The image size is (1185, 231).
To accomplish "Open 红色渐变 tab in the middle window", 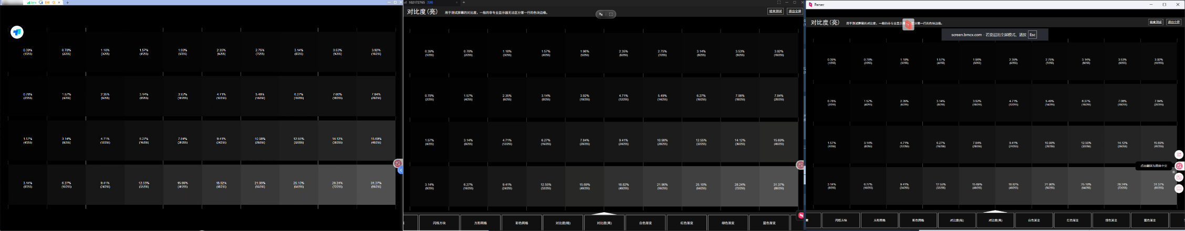I will pos(687,223).
